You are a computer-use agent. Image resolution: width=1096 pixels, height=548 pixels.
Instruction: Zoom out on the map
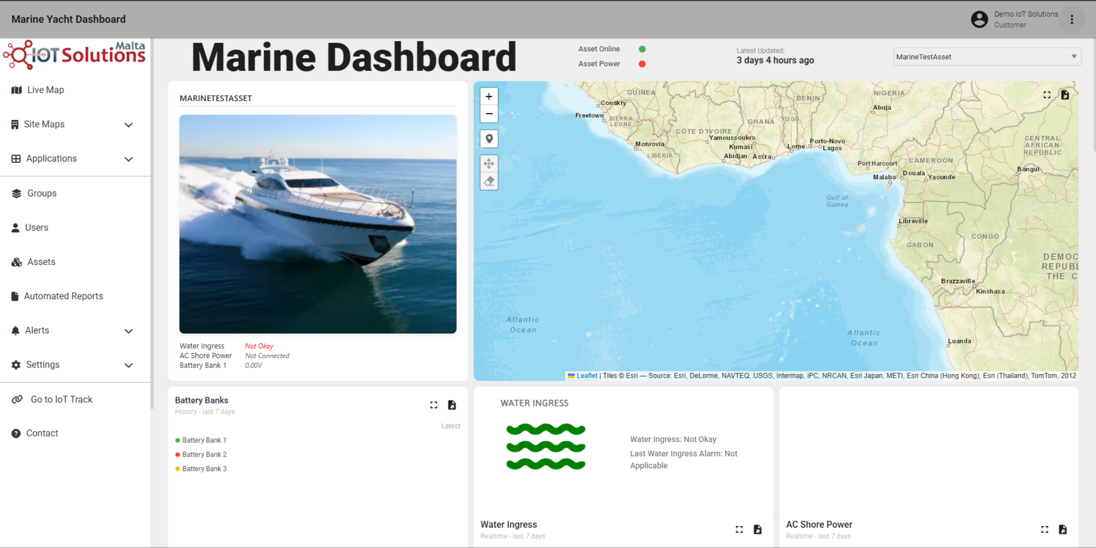(489, 114)
